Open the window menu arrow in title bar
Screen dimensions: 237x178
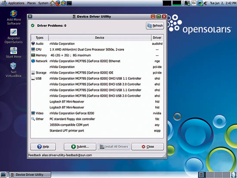tap(30, 16)
